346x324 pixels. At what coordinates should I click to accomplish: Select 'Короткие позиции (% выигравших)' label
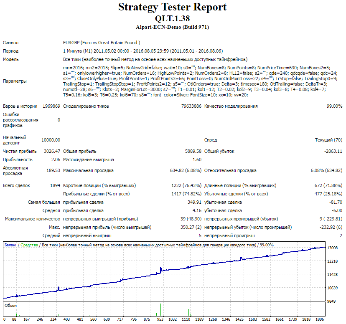99,185
